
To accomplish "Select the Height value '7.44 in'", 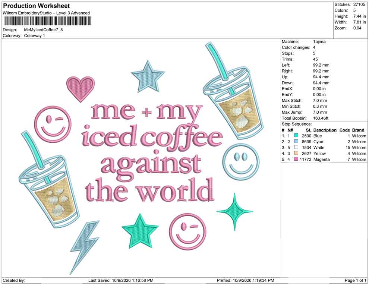I will (360, 16).
